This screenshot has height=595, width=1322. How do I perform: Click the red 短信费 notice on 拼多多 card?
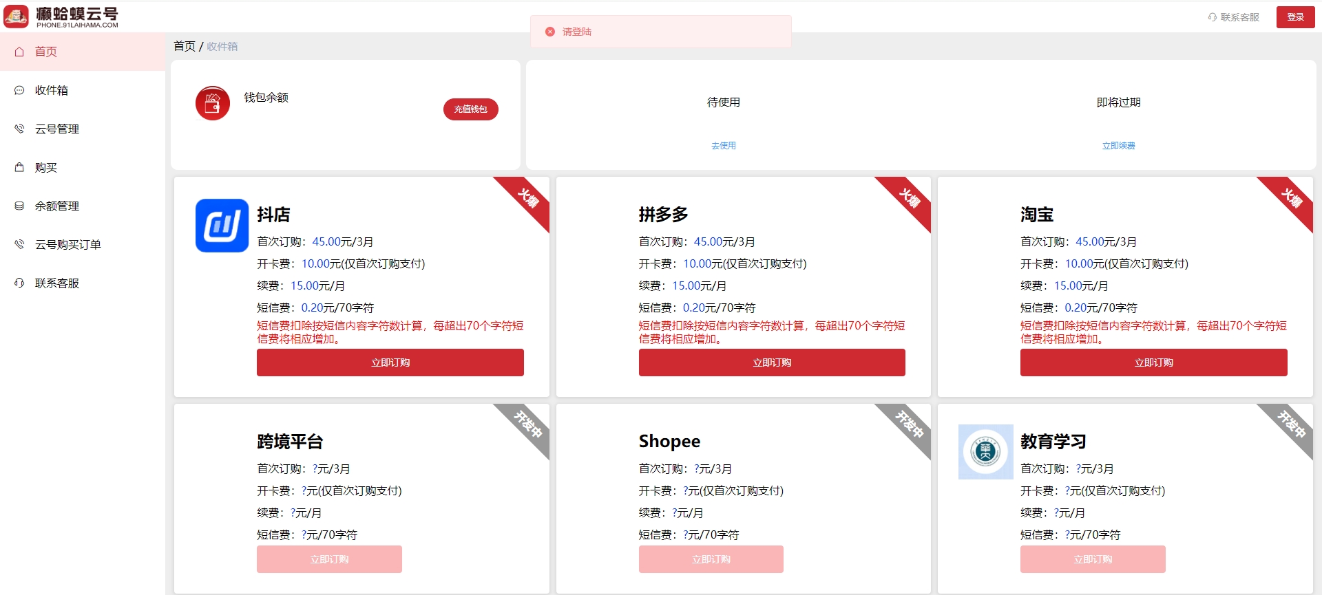772,332
